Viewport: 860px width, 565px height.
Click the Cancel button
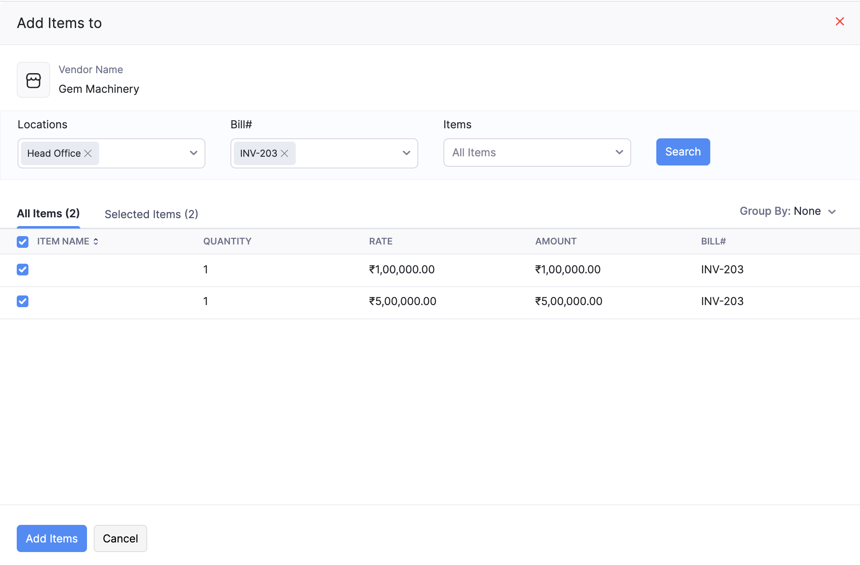[x=120, y=538]
